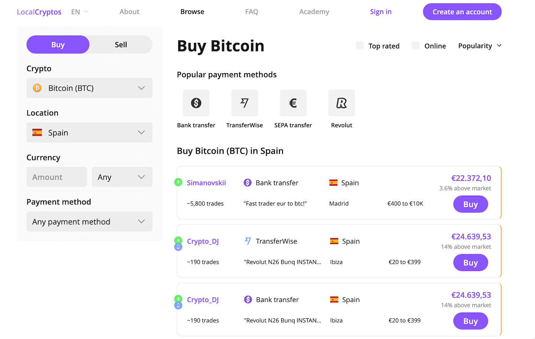
Task: Open the Bitcoin (BTC) crypto dropdown
Action: pos(89,88)
